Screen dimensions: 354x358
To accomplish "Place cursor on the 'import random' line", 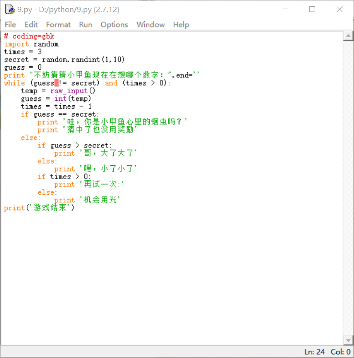I will (x=31, y=44).
